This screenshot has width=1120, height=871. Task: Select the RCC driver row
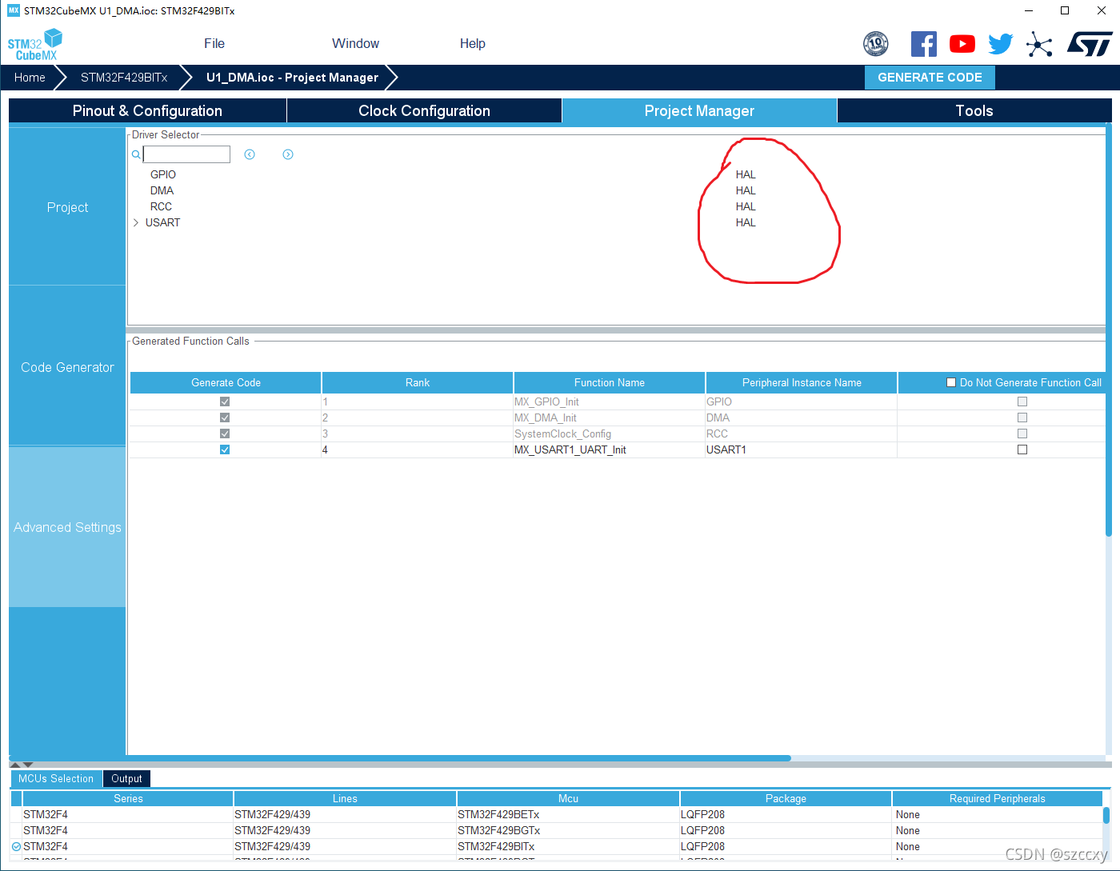tap(161, 206)
